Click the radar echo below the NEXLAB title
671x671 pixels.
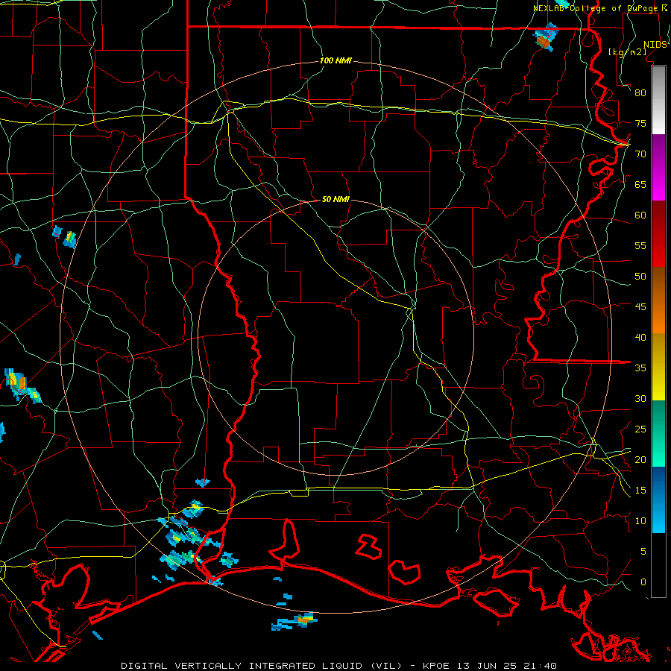[x=545, y=39]
